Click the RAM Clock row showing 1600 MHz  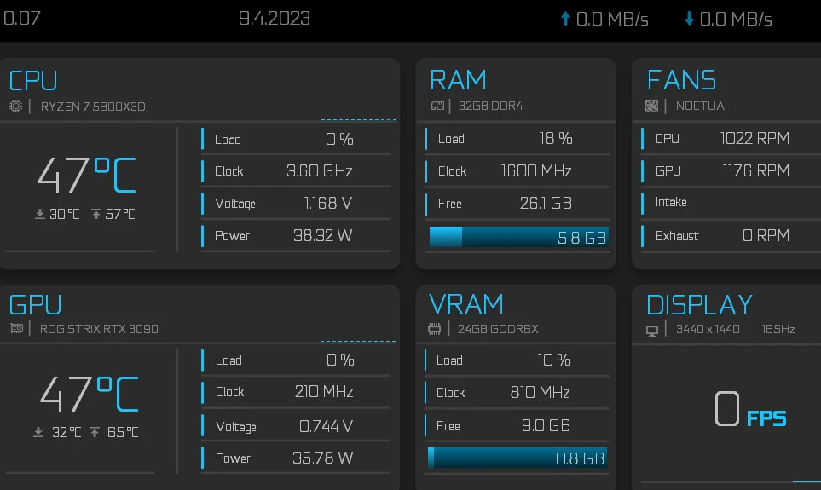(x=517, y=171)
